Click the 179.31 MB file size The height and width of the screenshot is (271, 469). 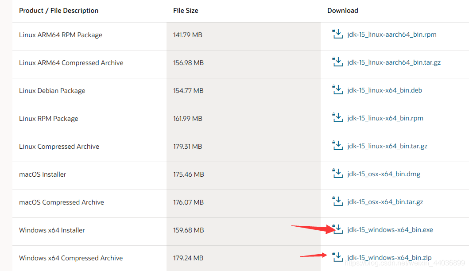pos(187,147)
